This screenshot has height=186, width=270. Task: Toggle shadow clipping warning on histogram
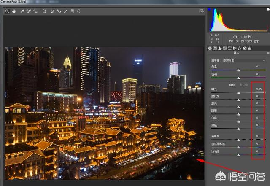(x=209, y=9)
